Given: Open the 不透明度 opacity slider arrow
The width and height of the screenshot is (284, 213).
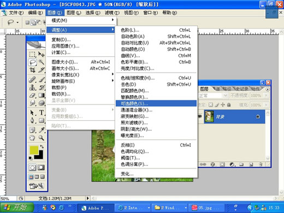Looking at the screenshot, I should point(267,95).
